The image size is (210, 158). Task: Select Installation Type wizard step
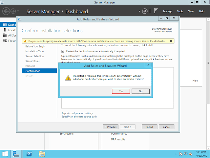coord(34,51)
